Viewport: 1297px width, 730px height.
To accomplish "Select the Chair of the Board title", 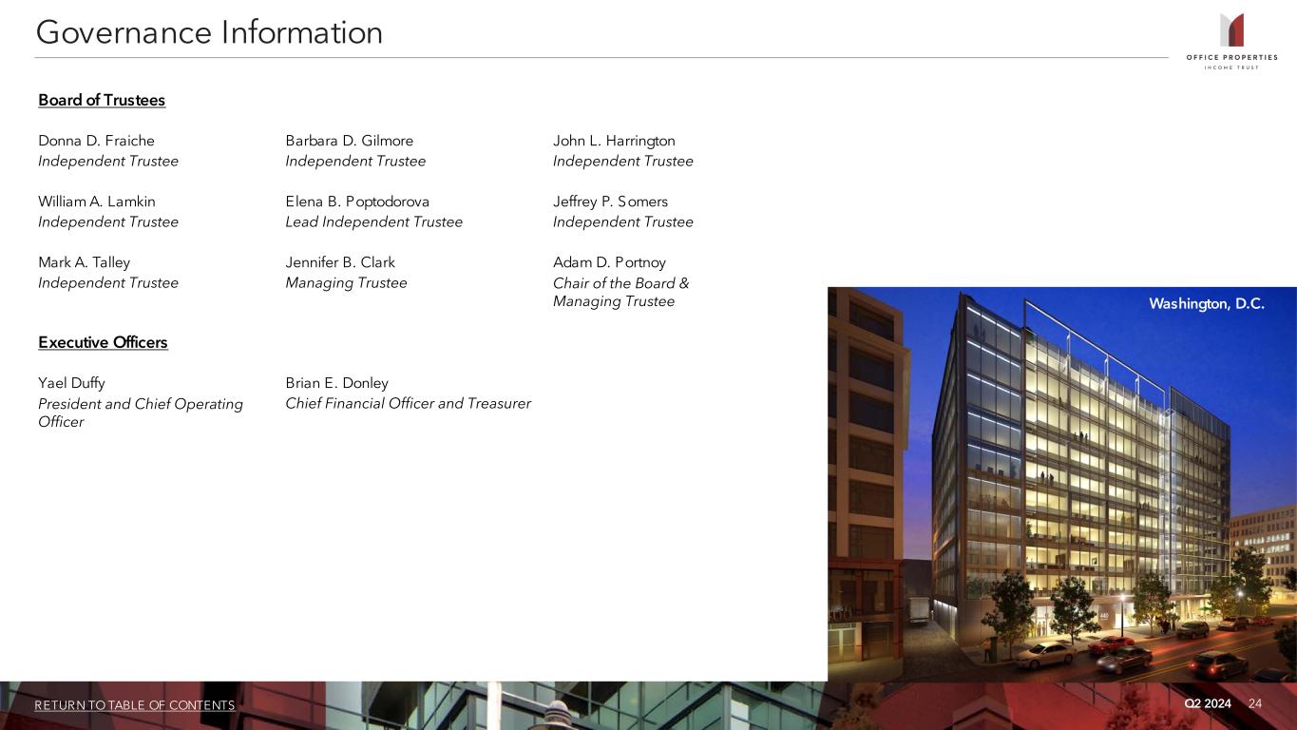I will pos(621,292).
